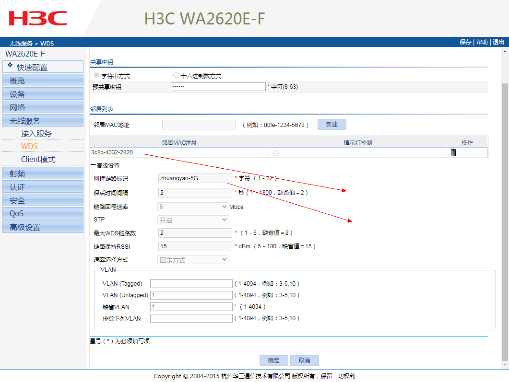Viewport: 509px width, 382px height.
Task: Click the 确定 button
Action: 273,360
